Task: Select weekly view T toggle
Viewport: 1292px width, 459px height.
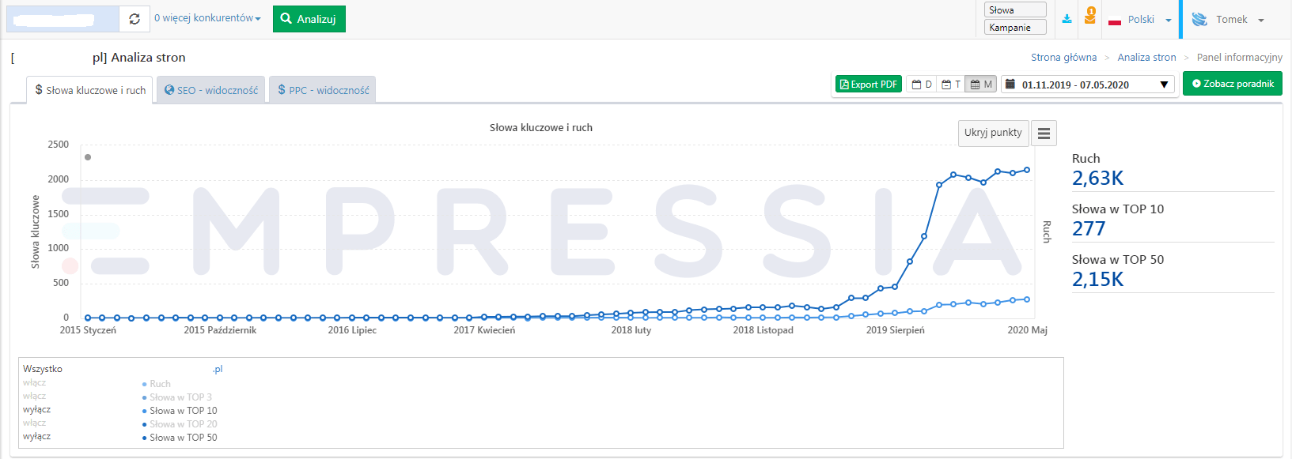Action: pyautogui.click(x=951, y=84)
